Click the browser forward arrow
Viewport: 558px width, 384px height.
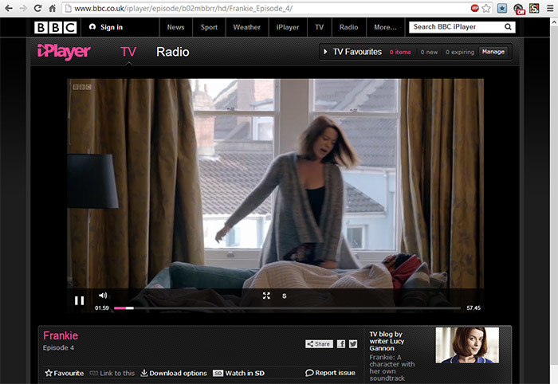[x=23, y=8]
